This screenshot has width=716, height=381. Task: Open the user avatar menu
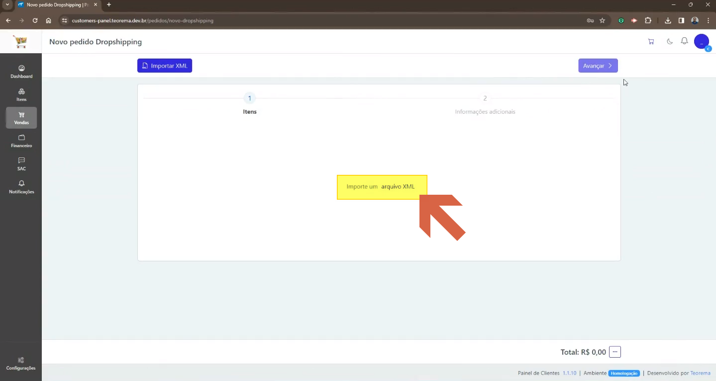pos(702,42)
